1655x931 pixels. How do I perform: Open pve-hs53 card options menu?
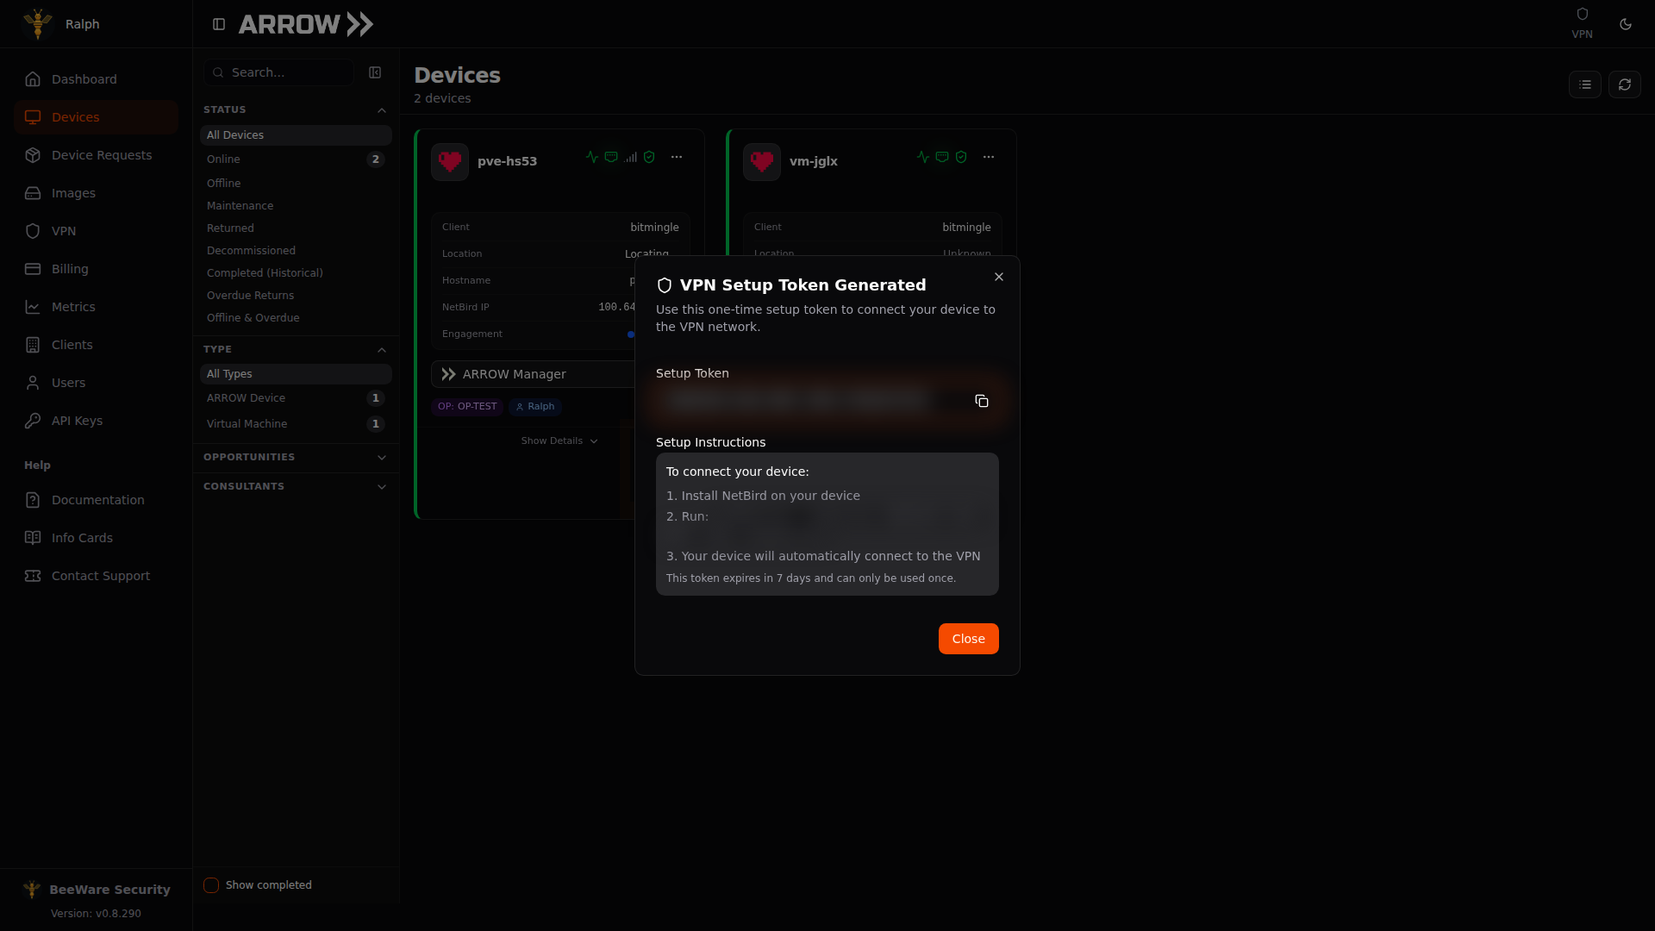(x=677, y=157)
